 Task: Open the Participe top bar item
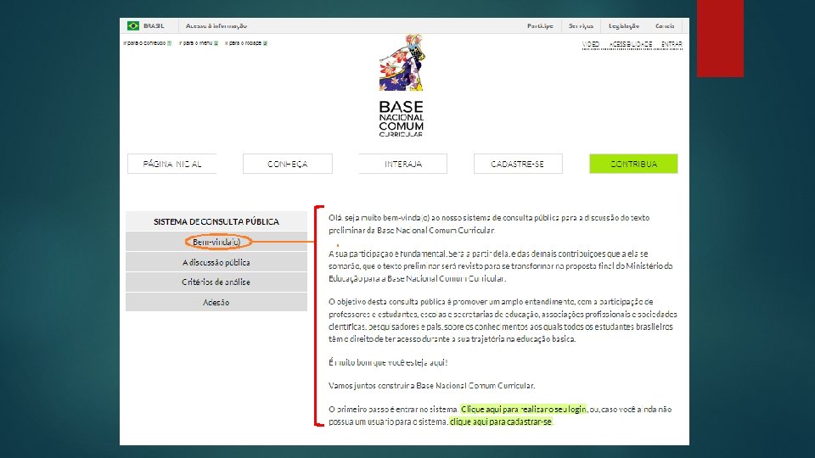pos(540,25)
